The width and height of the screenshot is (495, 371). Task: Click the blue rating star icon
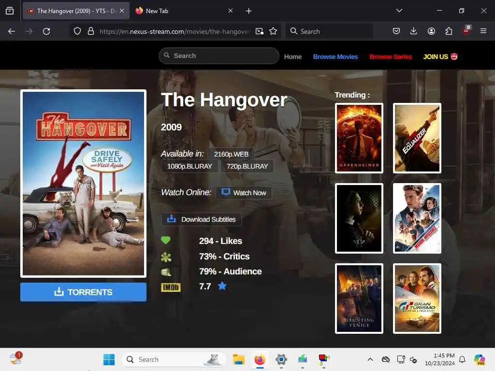click(222, 286)
